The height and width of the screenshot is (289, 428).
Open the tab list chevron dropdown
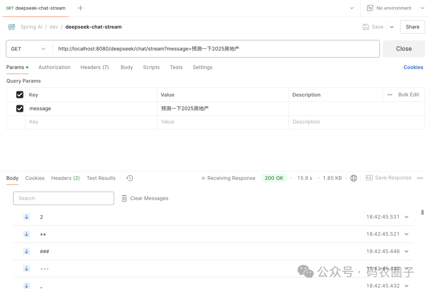(x=352, y=8)
